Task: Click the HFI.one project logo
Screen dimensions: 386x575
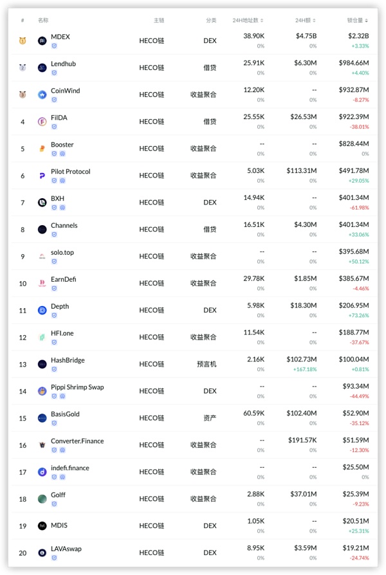Action: pyautogui.click(x=42, y=338)
